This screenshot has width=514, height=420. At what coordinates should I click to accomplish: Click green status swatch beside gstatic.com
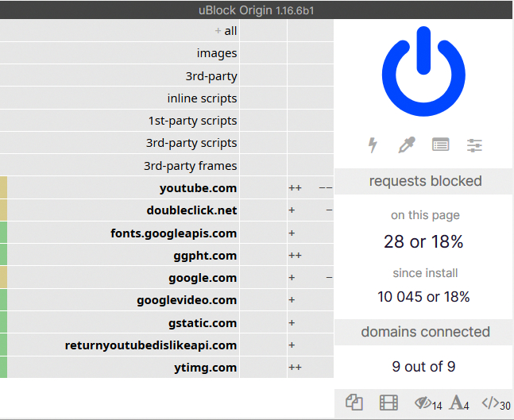click(3, 322)
